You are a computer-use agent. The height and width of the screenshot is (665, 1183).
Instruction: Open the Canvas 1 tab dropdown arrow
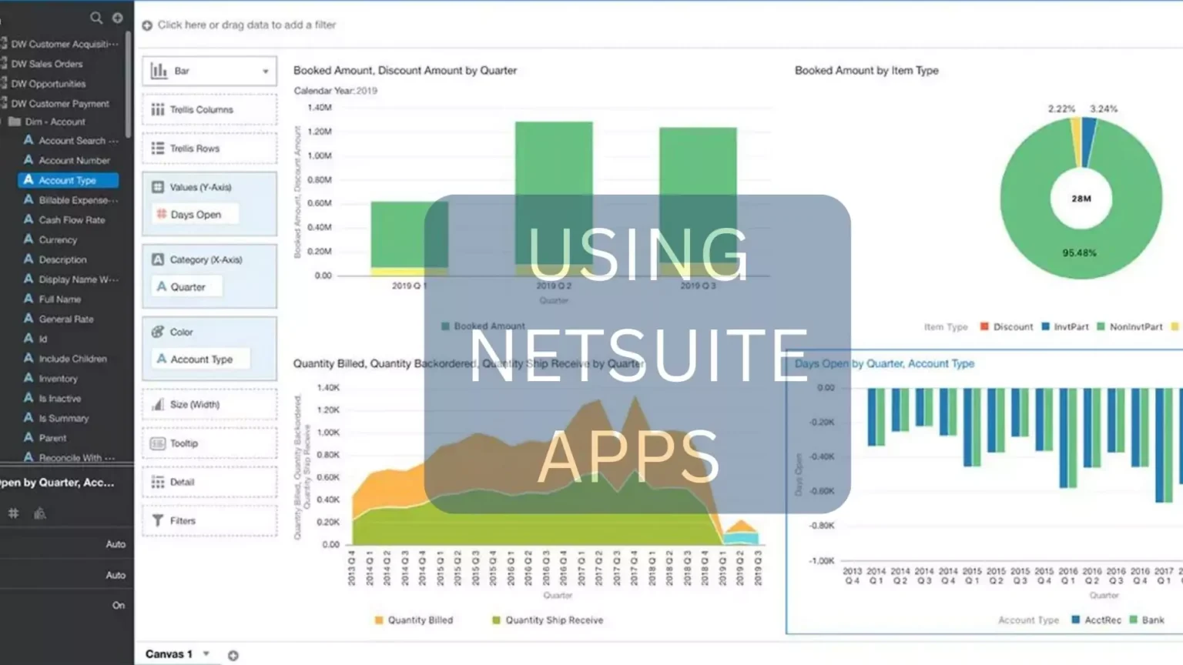[x=206, y=654]
